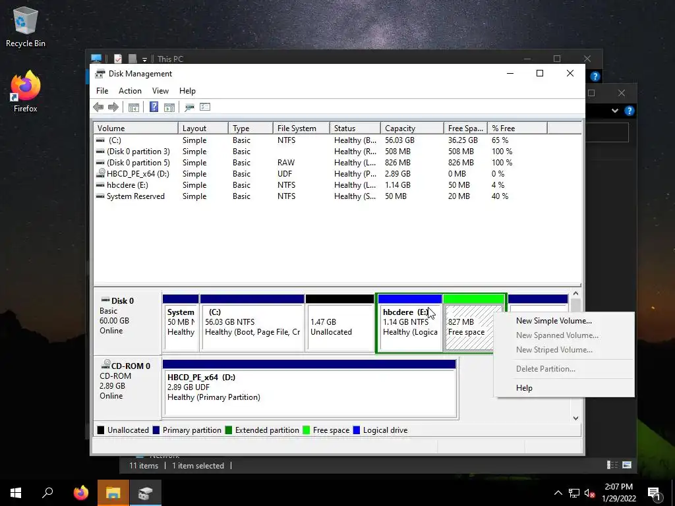The height and width of the screenshot is (506, 675).
Task: Select HBCD_PE_x64 (D:) partition on CD-ROM 0
Action: (x=309, y=389)
